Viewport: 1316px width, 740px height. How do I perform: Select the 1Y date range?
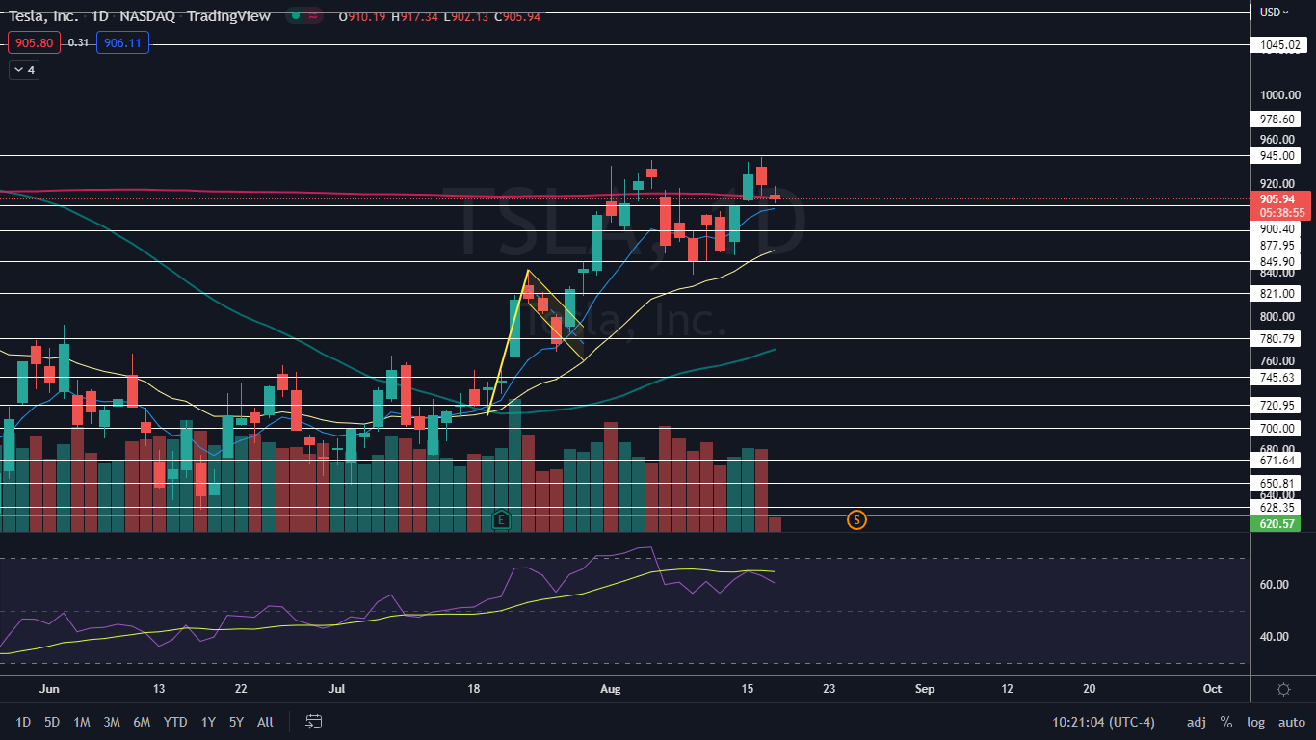[x=208, y=722]
